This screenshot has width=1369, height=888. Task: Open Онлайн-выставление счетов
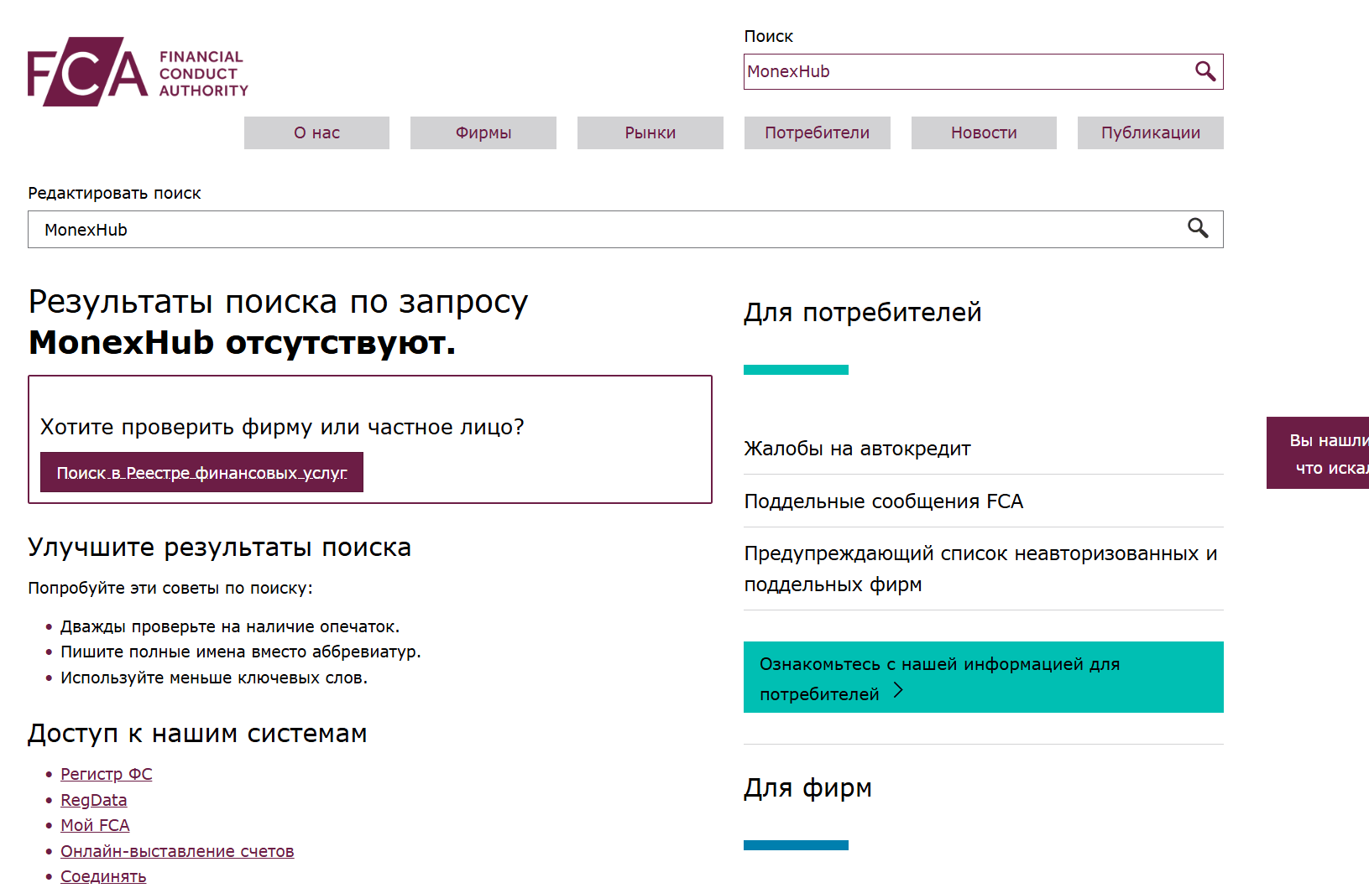(x=177, y=850)
